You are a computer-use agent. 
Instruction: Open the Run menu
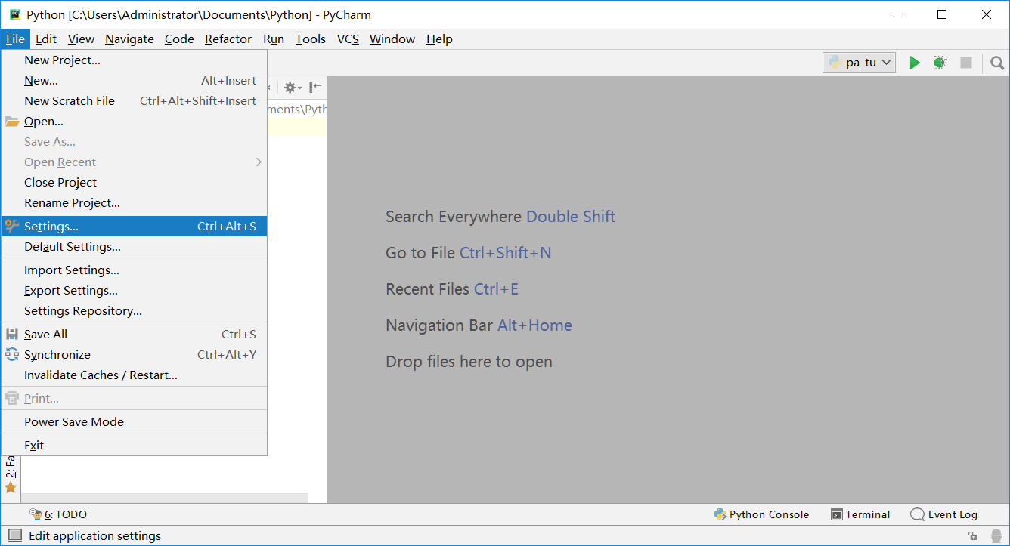click(274, 39)
